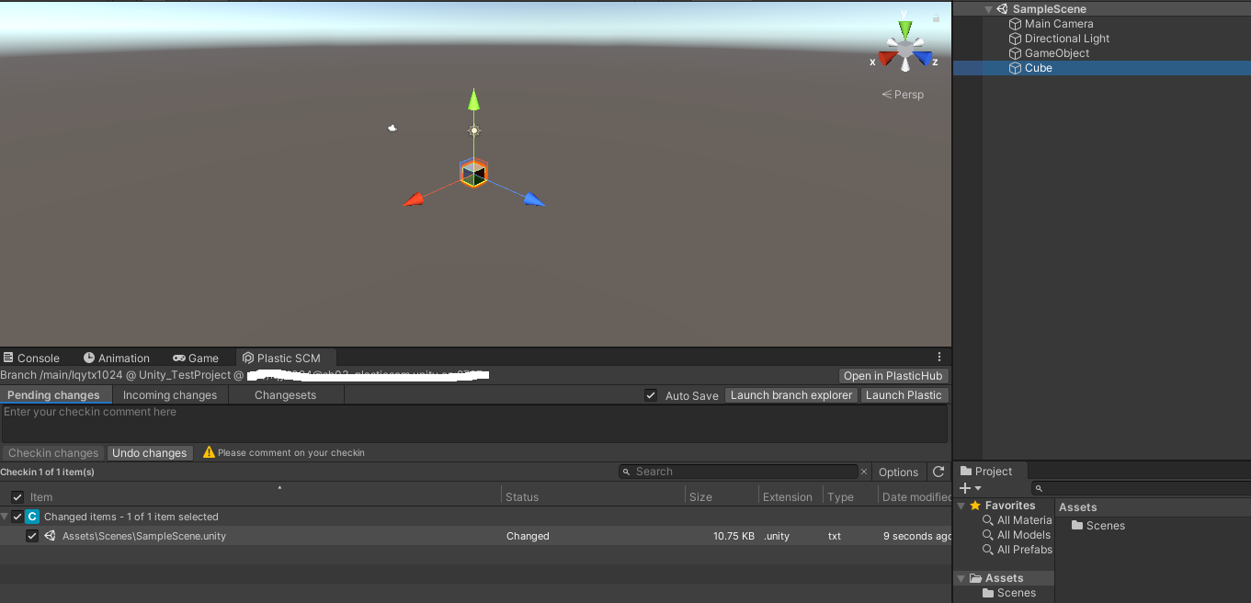Disable Auto Save in Plastic SCM
The width and height of the screenshot is (1251, 603).
click(651, 395)
